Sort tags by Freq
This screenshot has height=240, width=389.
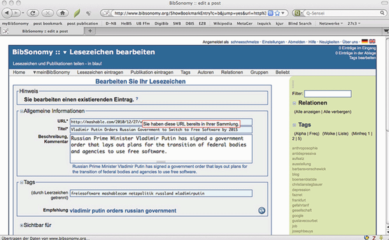[x=314, y=134]
